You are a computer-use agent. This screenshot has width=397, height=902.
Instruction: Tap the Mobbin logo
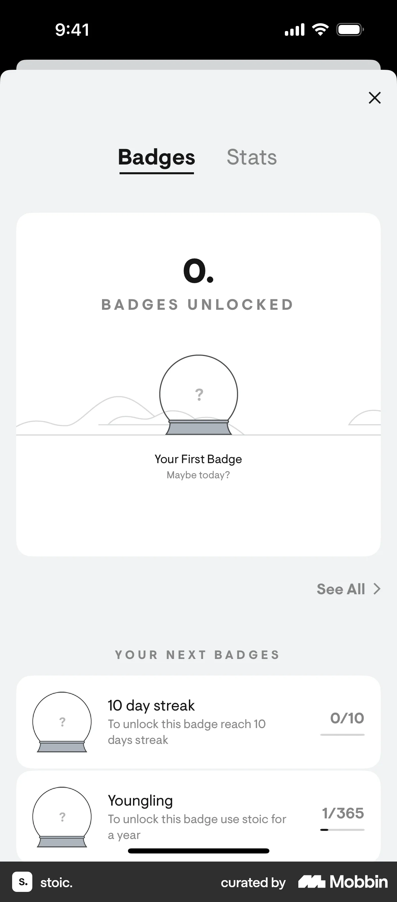coord(342,882)
